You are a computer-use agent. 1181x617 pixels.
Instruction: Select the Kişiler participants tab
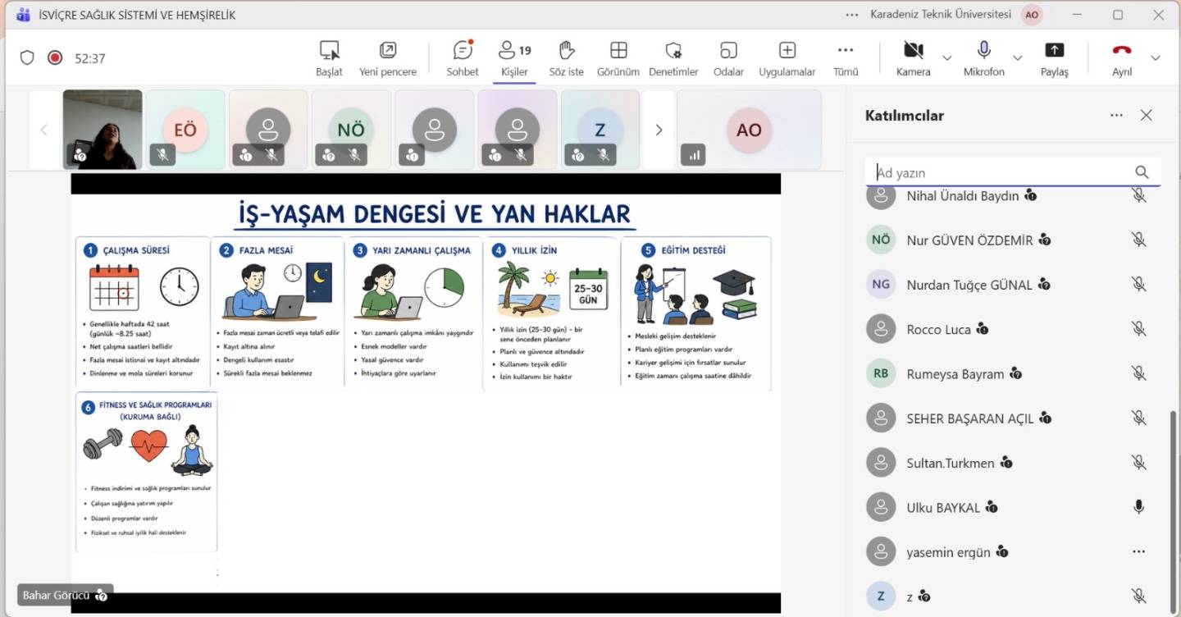click(515, 57)
